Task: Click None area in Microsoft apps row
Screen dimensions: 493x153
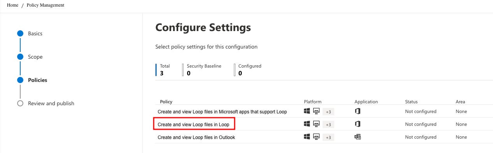Action: pyautogui.click(x=461, y=111)
